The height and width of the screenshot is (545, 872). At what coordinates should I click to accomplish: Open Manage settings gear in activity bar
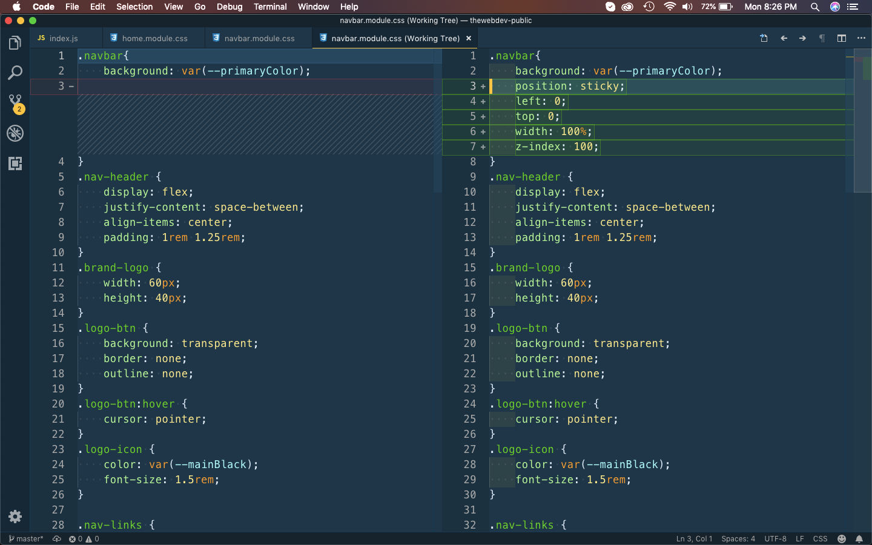[x=15, y=517]
